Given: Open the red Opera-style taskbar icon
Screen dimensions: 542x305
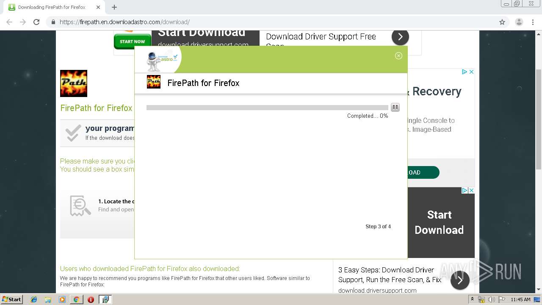Looking at the screenshot, I should tap(91, 299).
